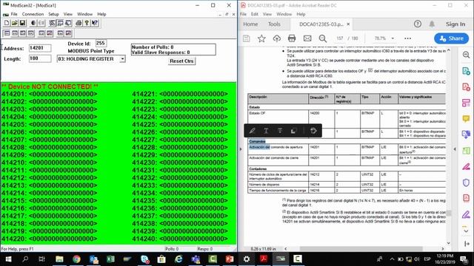Click the vertical scrollbar down arrow in Acrobat
This screenshot has width=474, height=266.
click(449, 243)
